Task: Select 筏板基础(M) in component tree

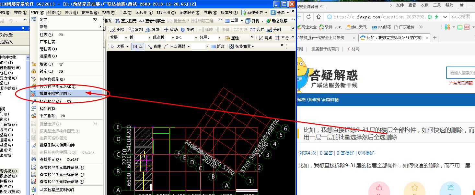Action: [x=10, y=67]
